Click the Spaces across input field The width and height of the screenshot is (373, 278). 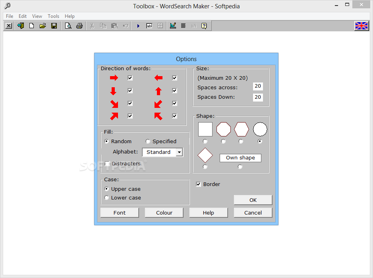(258, 86)
